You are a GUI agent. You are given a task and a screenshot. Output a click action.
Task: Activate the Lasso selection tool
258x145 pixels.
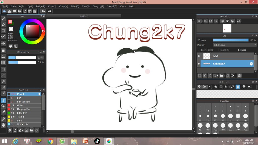coord(3,76)
